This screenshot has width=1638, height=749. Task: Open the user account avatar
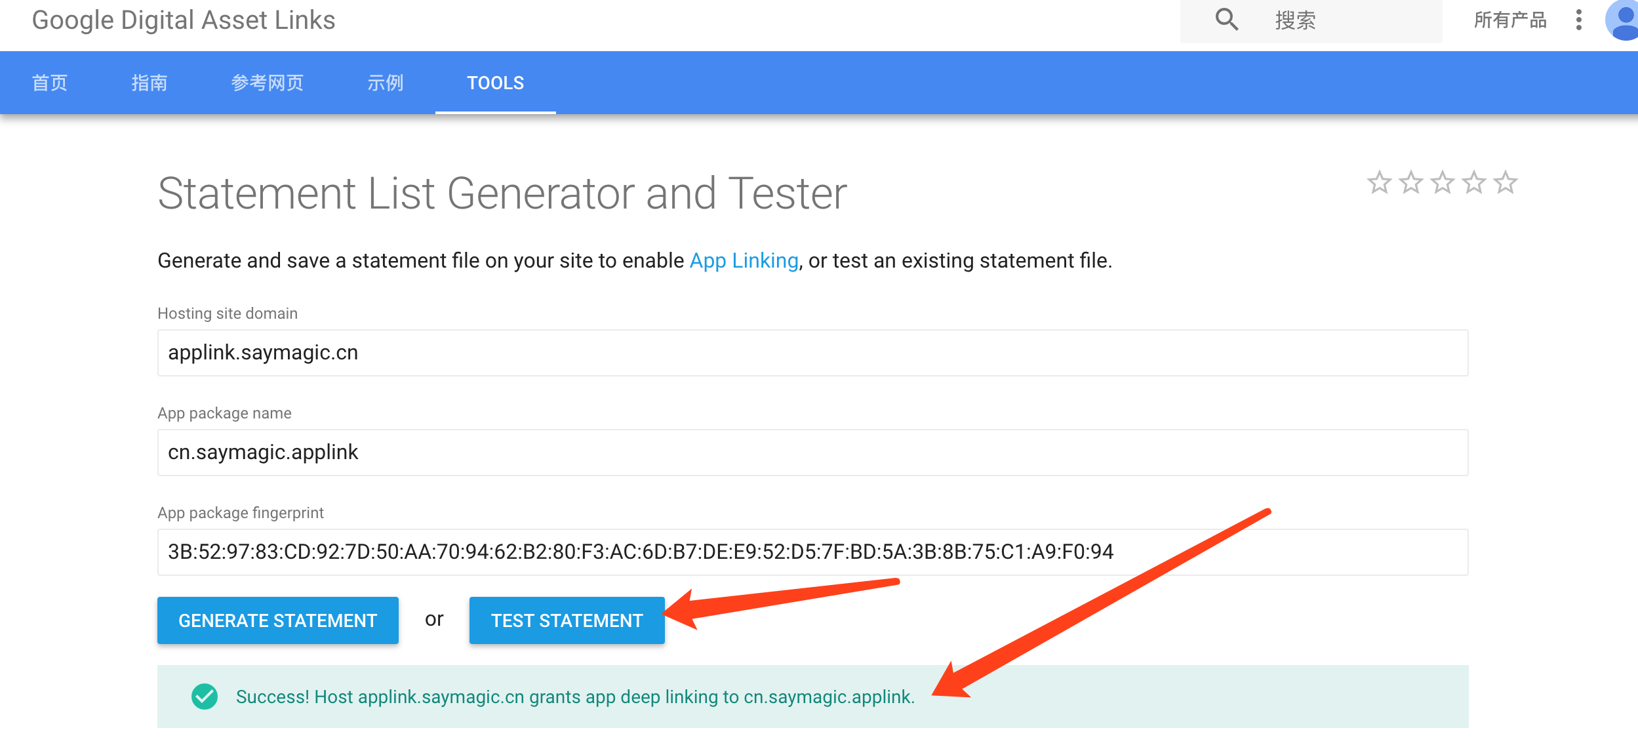(x=1624, y=20)
